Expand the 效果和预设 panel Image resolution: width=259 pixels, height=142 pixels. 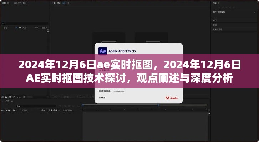tap(217, 29)
